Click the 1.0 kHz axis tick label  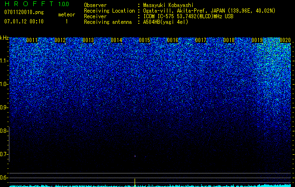[4, 84]
